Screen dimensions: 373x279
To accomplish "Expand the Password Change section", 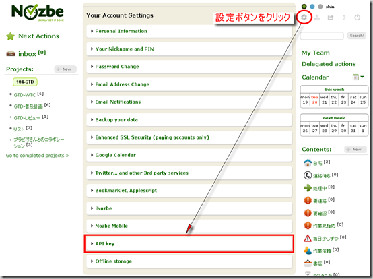I will [189, 67].
